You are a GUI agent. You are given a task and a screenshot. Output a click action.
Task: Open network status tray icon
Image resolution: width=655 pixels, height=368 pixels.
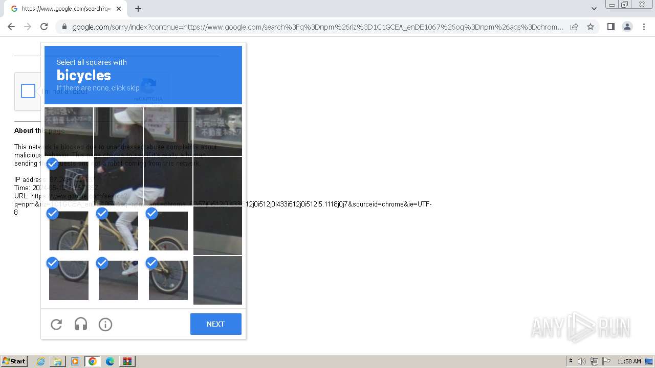[594, 361]
